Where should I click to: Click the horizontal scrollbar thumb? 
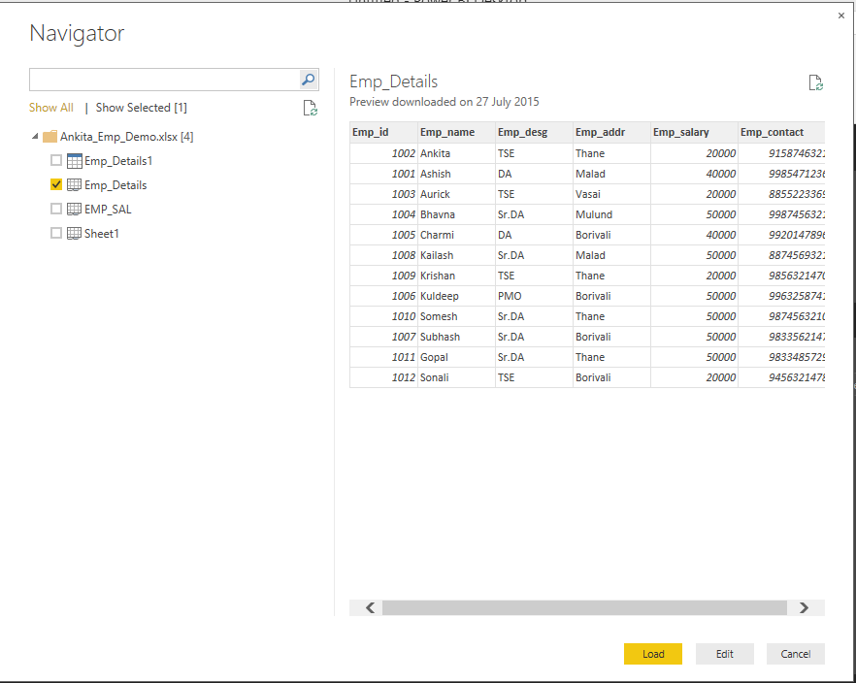click(x=584, y=607)
